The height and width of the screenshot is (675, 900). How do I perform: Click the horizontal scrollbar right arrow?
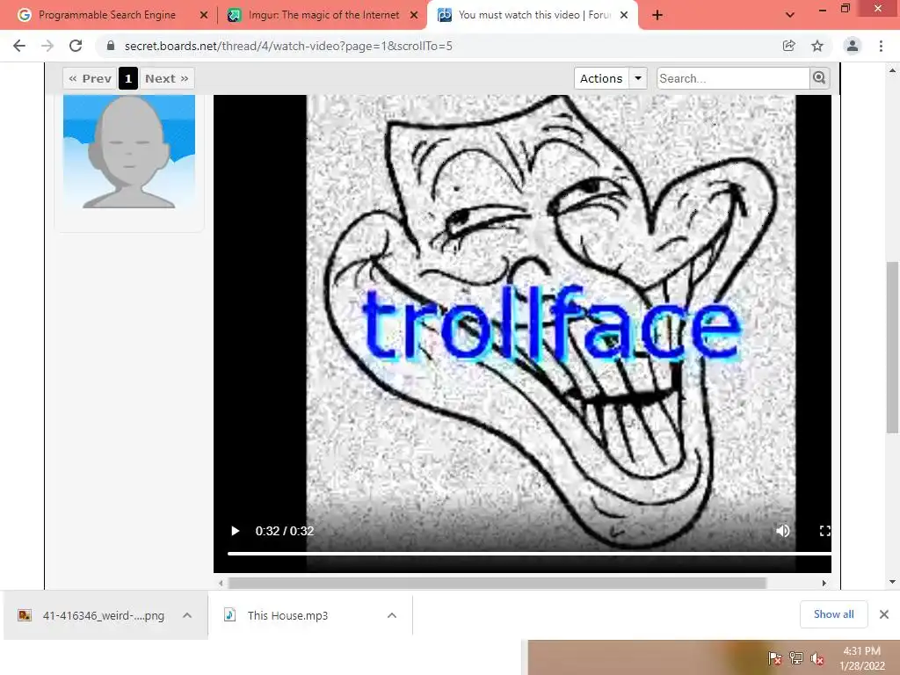(824, 584)
